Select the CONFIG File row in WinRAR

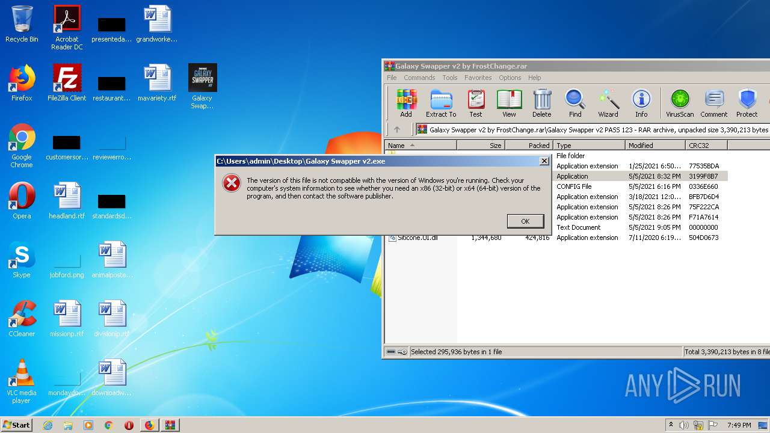click(640, 186)
